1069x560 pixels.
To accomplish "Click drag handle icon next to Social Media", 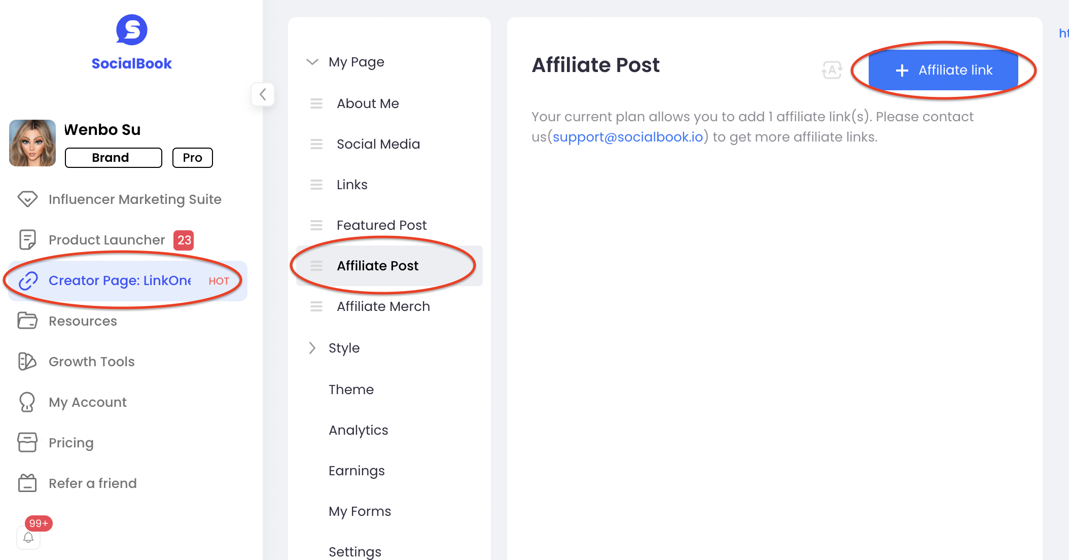I will (316, 144).
